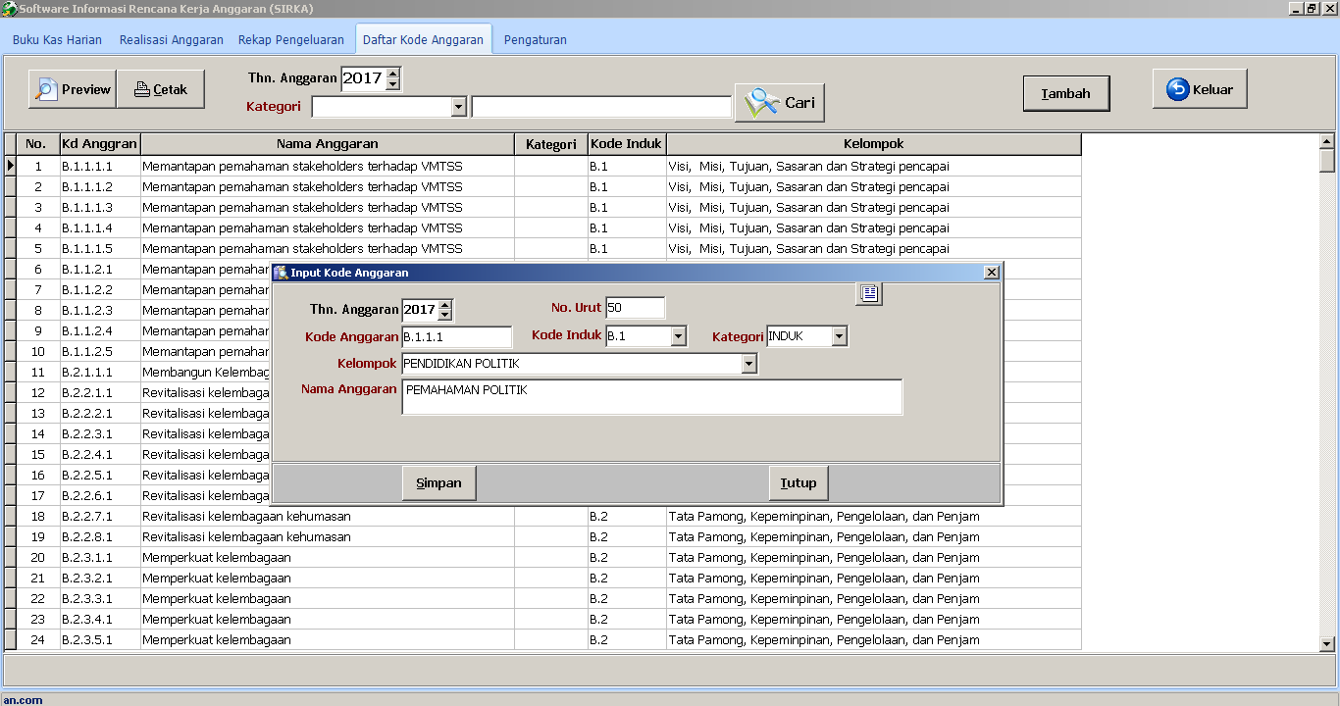Click the record selector arrow on row one

coord(10,166)
